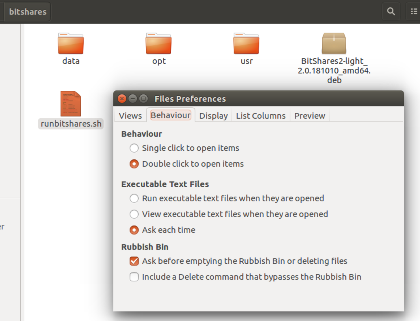This screenshot has width=420, height=321.
Task: Select Ask each time option
Action: tap(134, 230)
